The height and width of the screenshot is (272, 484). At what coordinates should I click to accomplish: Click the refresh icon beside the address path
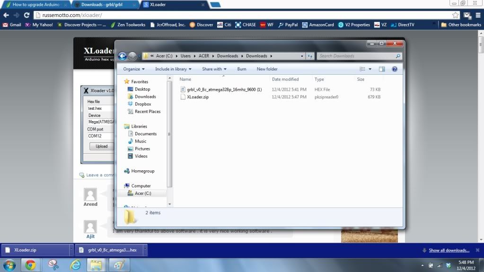[310, 56]
